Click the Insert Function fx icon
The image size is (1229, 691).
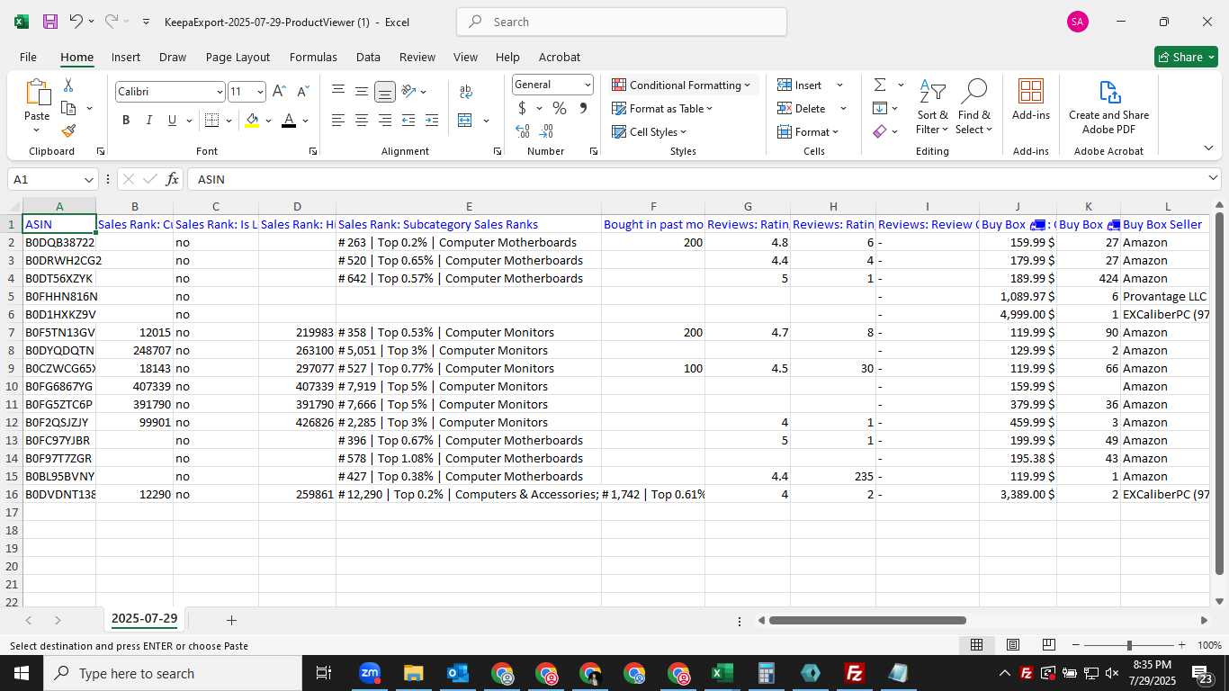pyautogui.click(x=172, y=179)
